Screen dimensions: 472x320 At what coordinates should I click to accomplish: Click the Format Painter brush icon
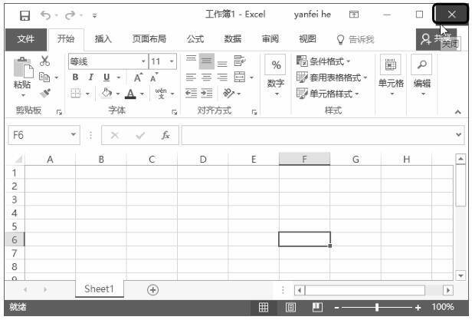pyautogui.click(x=44, y=94)
